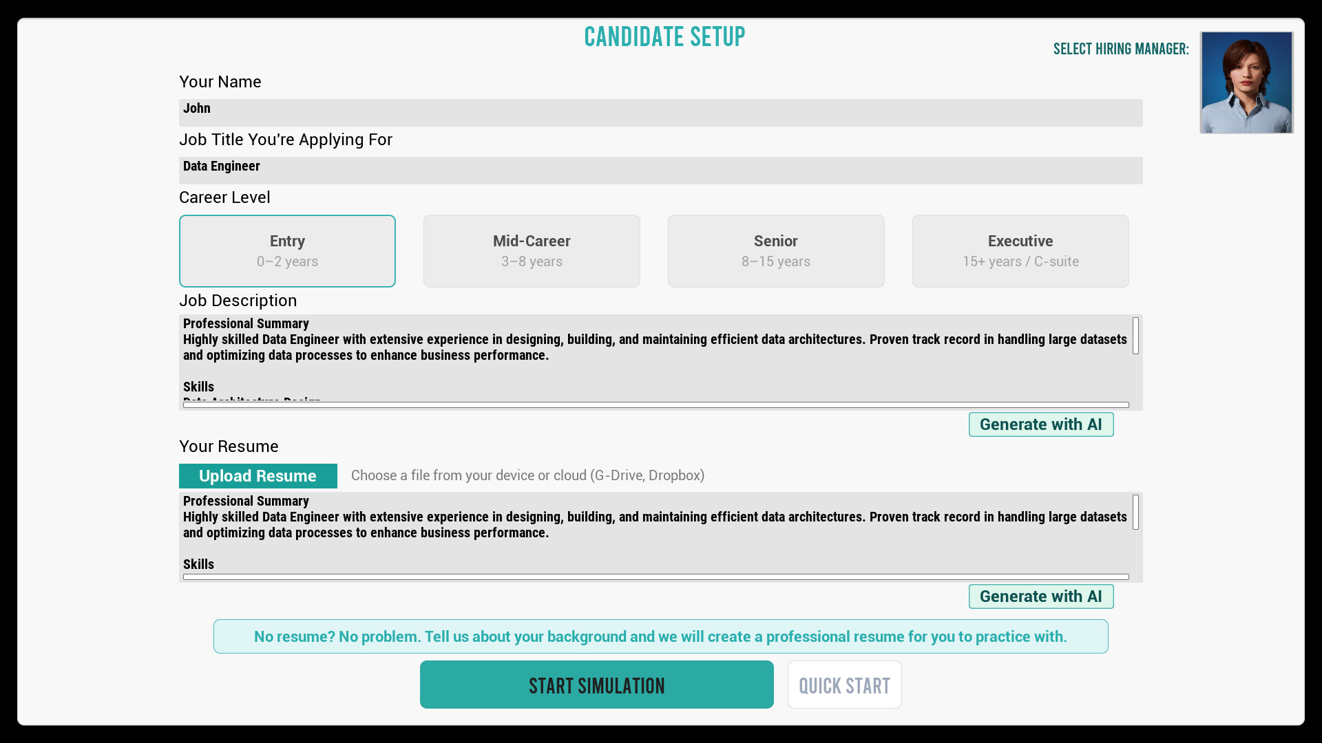This screenshot has height=743, width=1322.
Task: Click the Upload Resume button
Action: tap(258, 476)
